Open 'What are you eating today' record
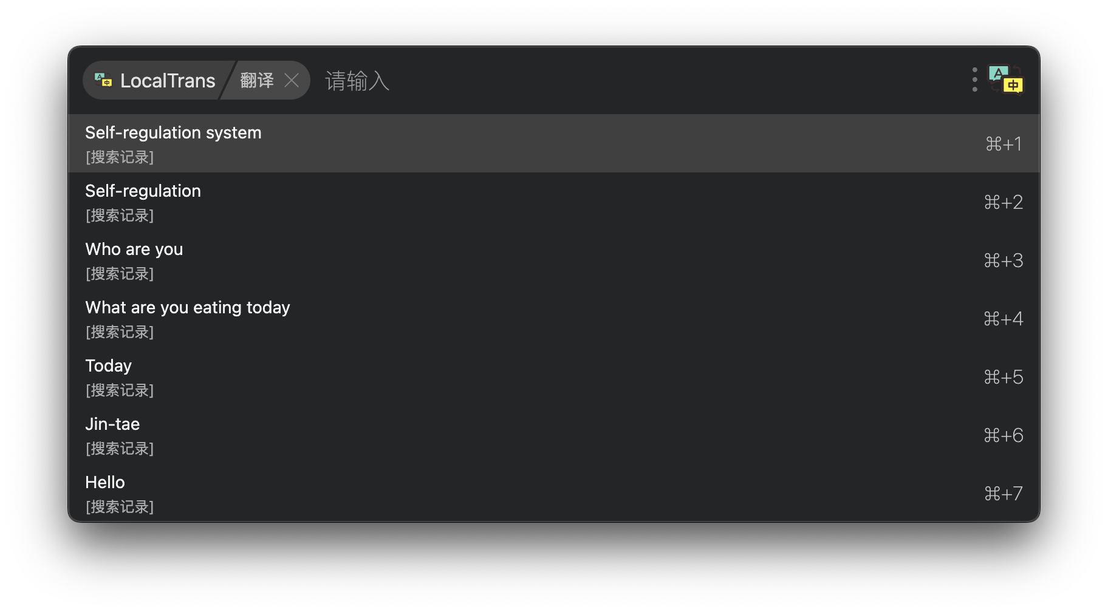Screen dimensions: 1108x612 click(x=554, y=318)
